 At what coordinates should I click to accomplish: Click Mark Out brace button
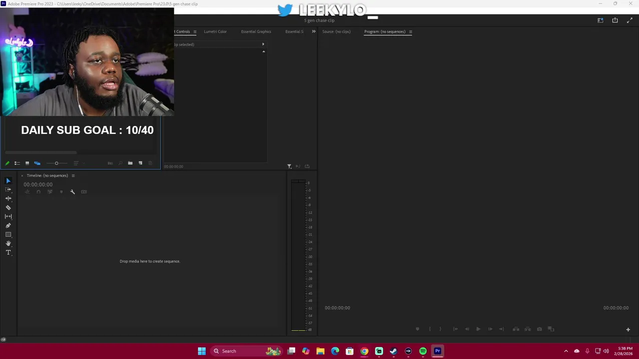click(x=440, y=329)
